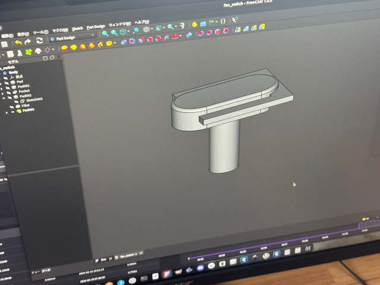Open Discord from the dock
The image size is (380, 285).
(x=200, y=268)
